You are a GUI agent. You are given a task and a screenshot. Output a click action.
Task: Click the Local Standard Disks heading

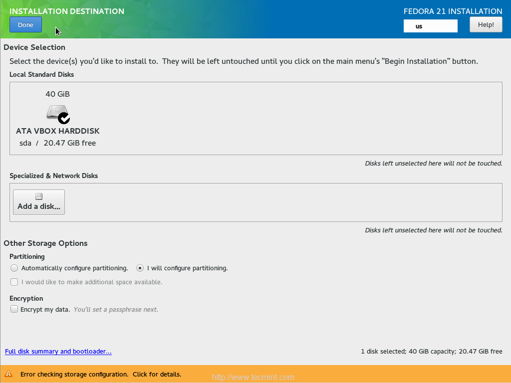pyautogui.click(x=42, y=75)
